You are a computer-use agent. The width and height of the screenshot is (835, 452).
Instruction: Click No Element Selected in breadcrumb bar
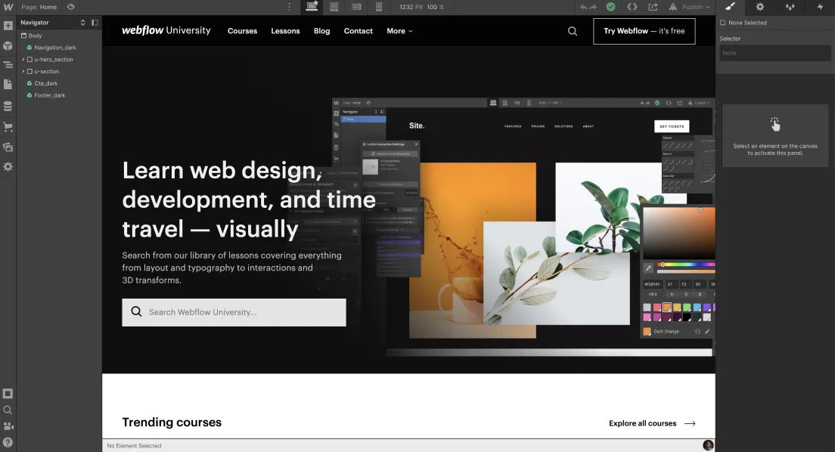point(134,446)
